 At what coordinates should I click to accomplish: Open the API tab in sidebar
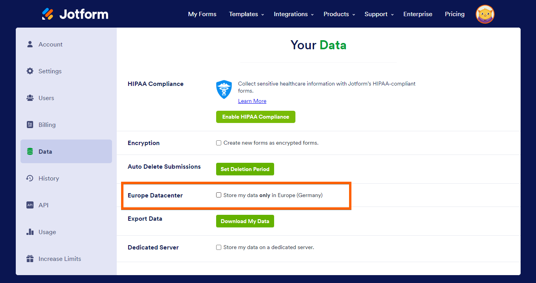66,205
